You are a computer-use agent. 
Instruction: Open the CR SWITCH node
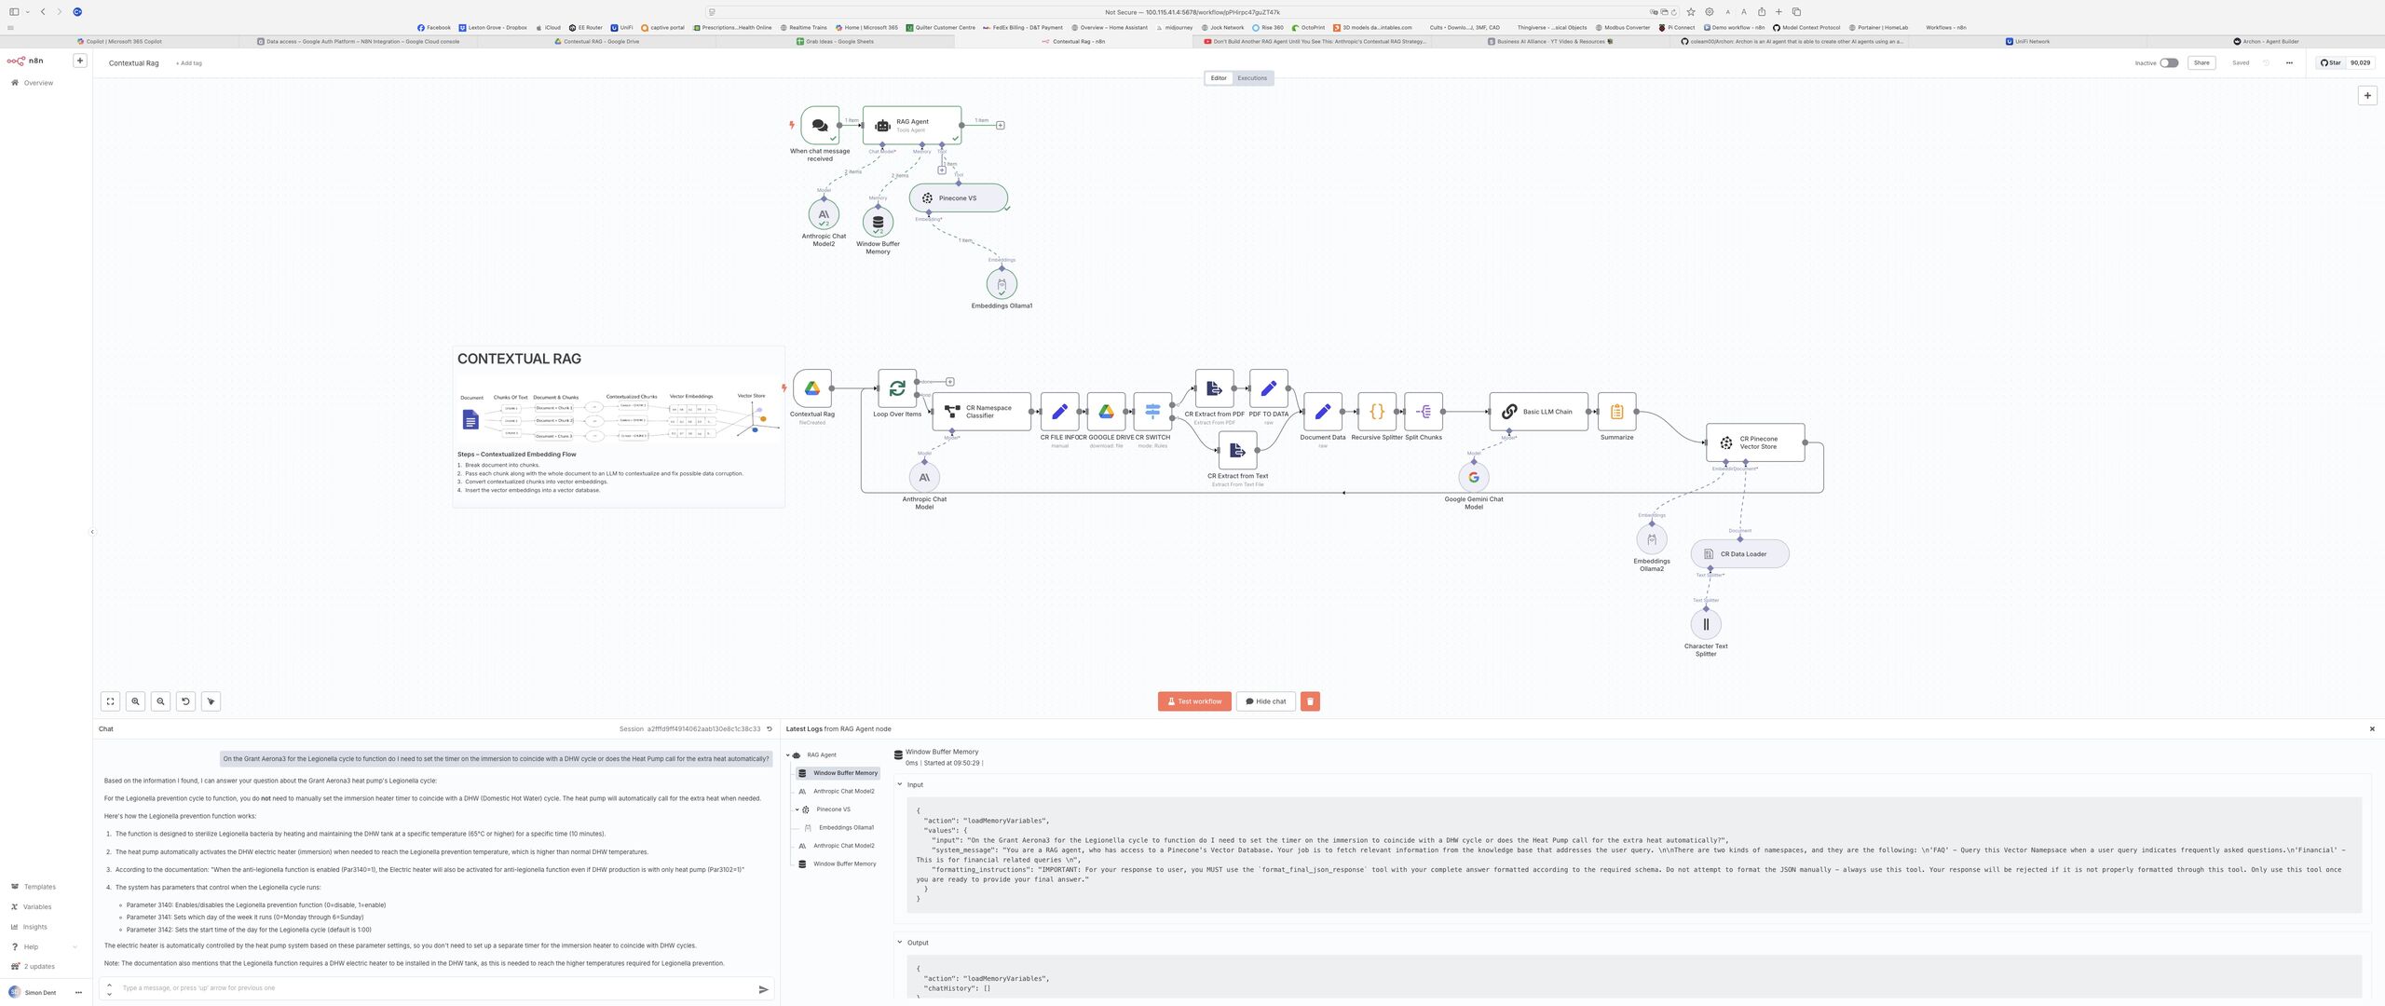(x=1152, y=412)
